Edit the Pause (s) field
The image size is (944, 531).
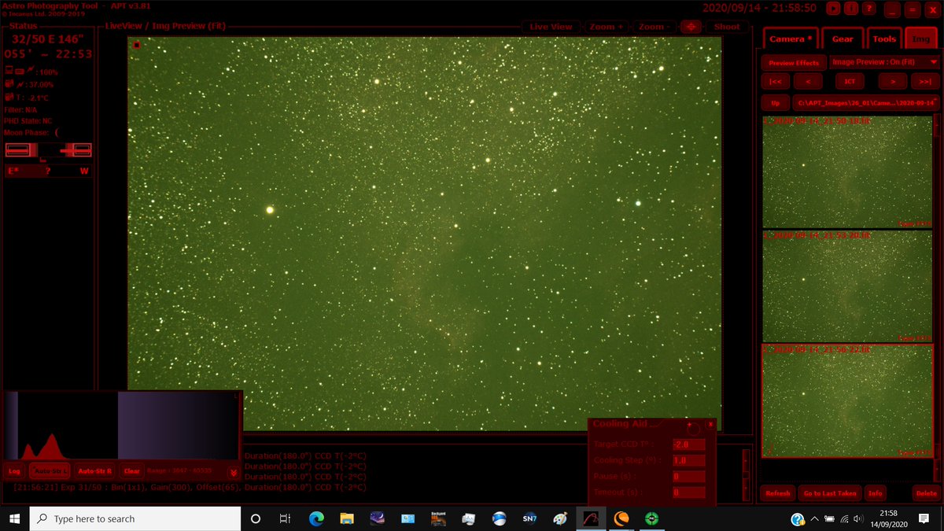point(688,477)
